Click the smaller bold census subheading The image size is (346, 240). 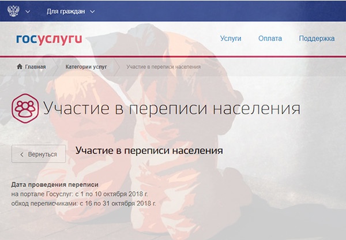click(x=149, y=151)
